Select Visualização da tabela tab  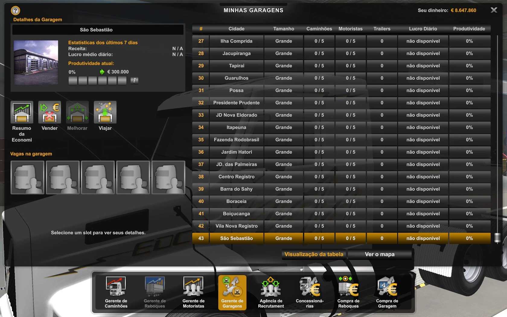click(314, 254)
